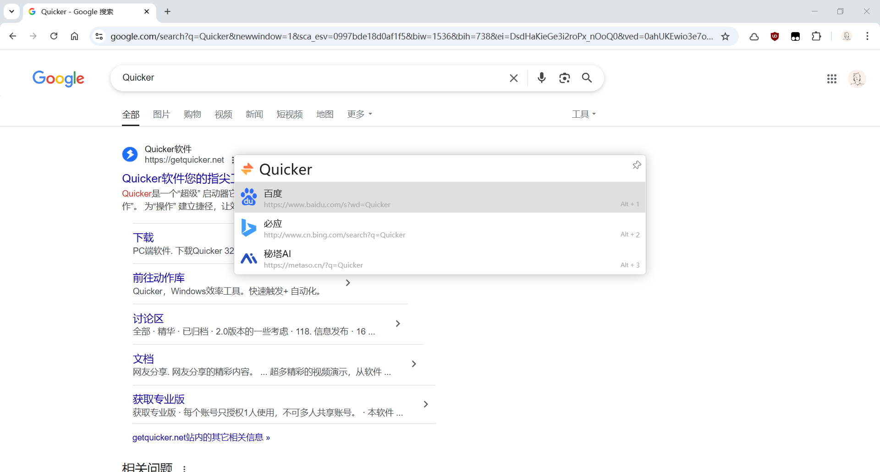Viewport: 880px width, 472px height.
Task: Click the Google logo
Action: coord(58,78)
